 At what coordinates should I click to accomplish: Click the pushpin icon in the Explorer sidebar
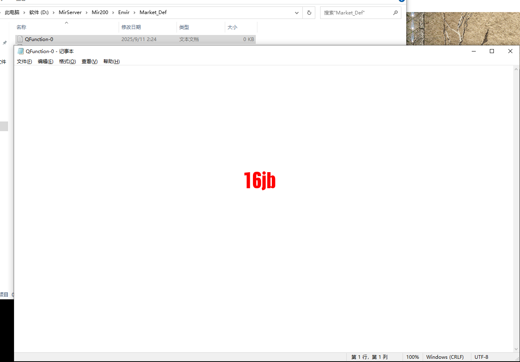[x=4, y=43]
